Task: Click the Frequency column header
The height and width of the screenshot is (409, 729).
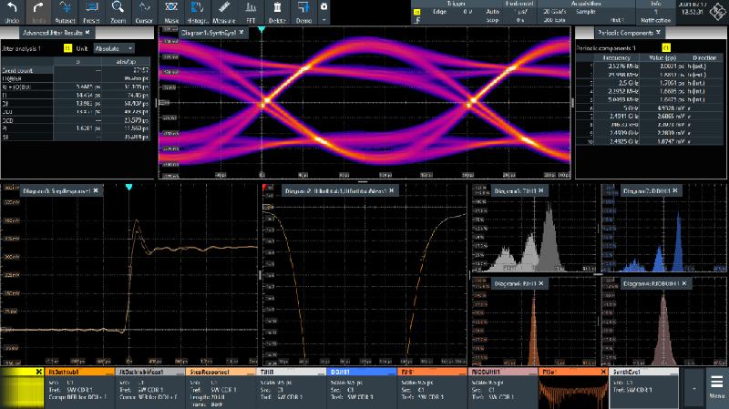Action: click(617, 58)
